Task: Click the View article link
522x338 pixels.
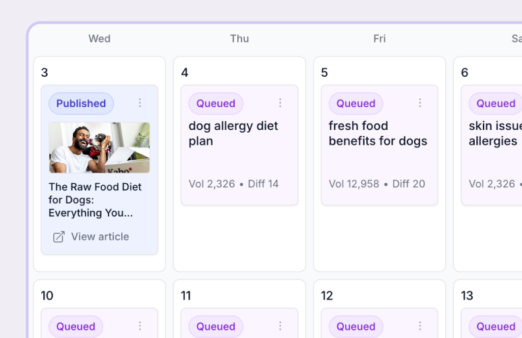Action: pyautogui.click(x=100, y=237)
